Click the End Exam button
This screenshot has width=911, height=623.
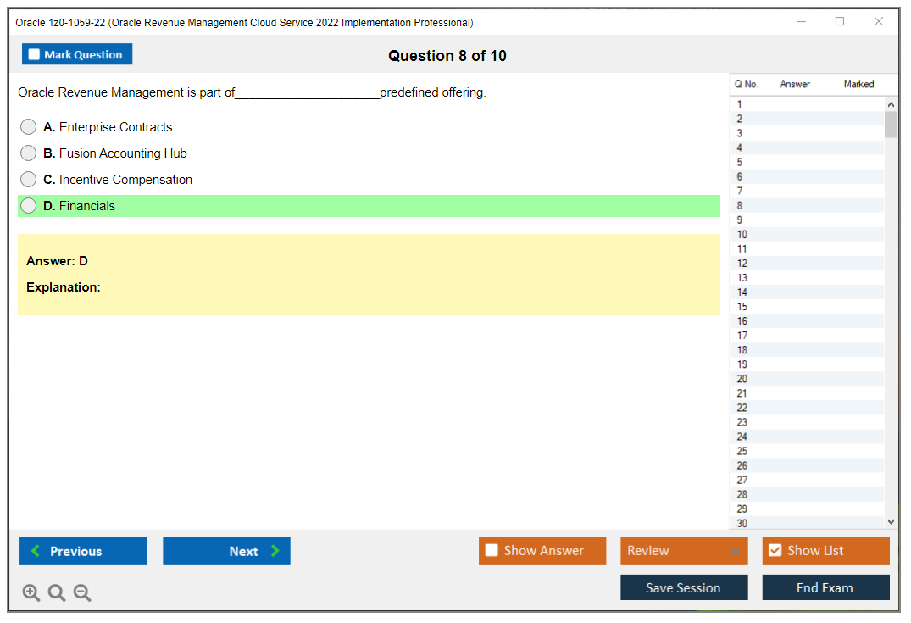click(825, 587)
